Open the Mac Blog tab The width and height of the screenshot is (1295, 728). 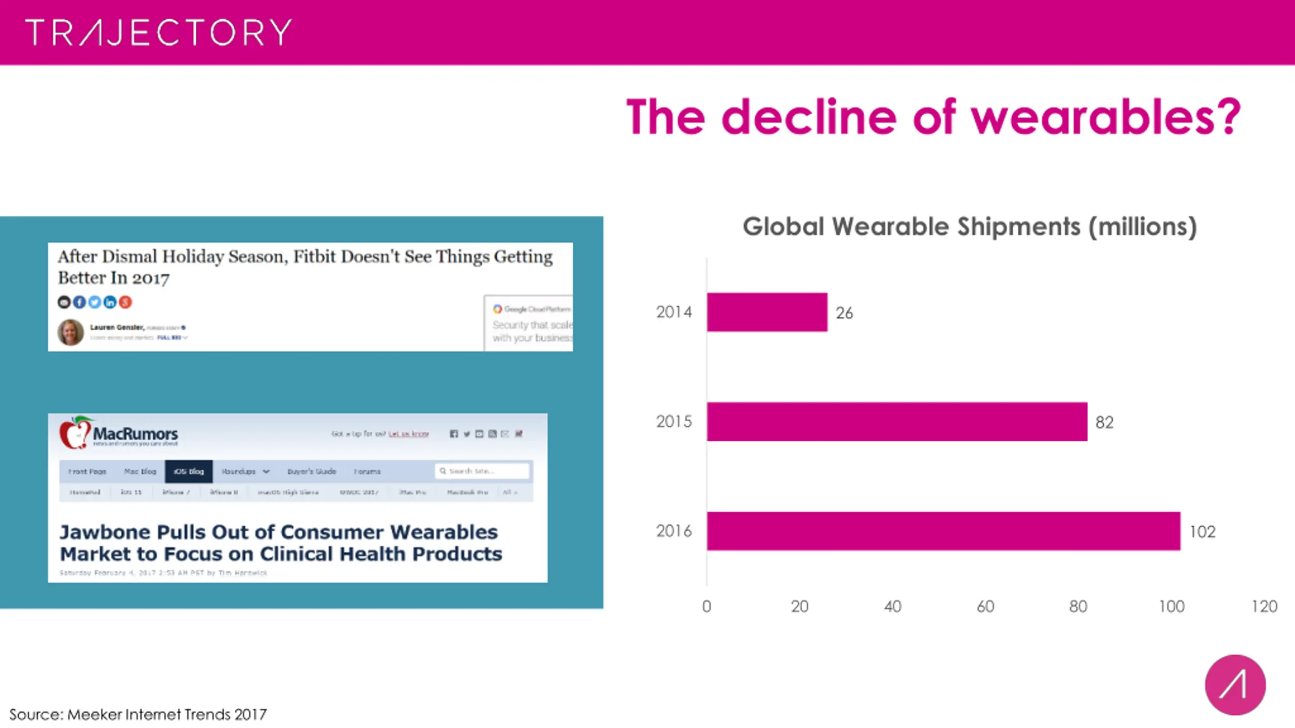click(140, 471)
